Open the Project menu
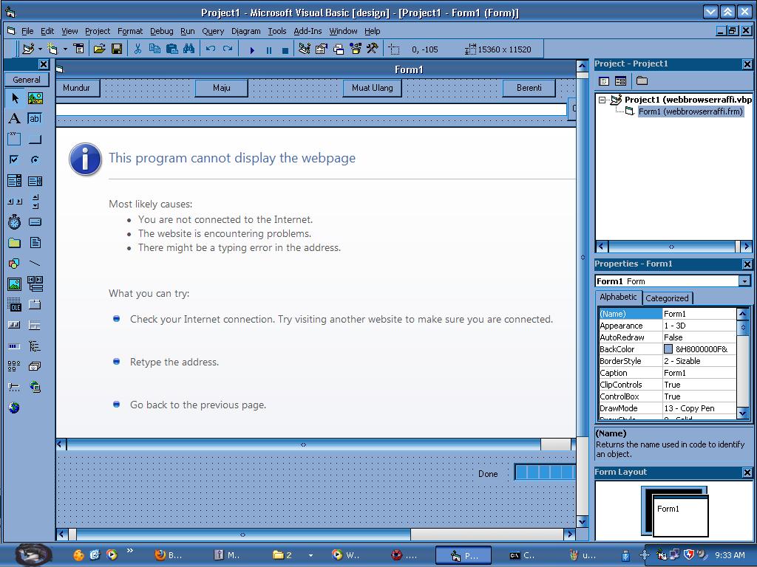 point(98,31)
